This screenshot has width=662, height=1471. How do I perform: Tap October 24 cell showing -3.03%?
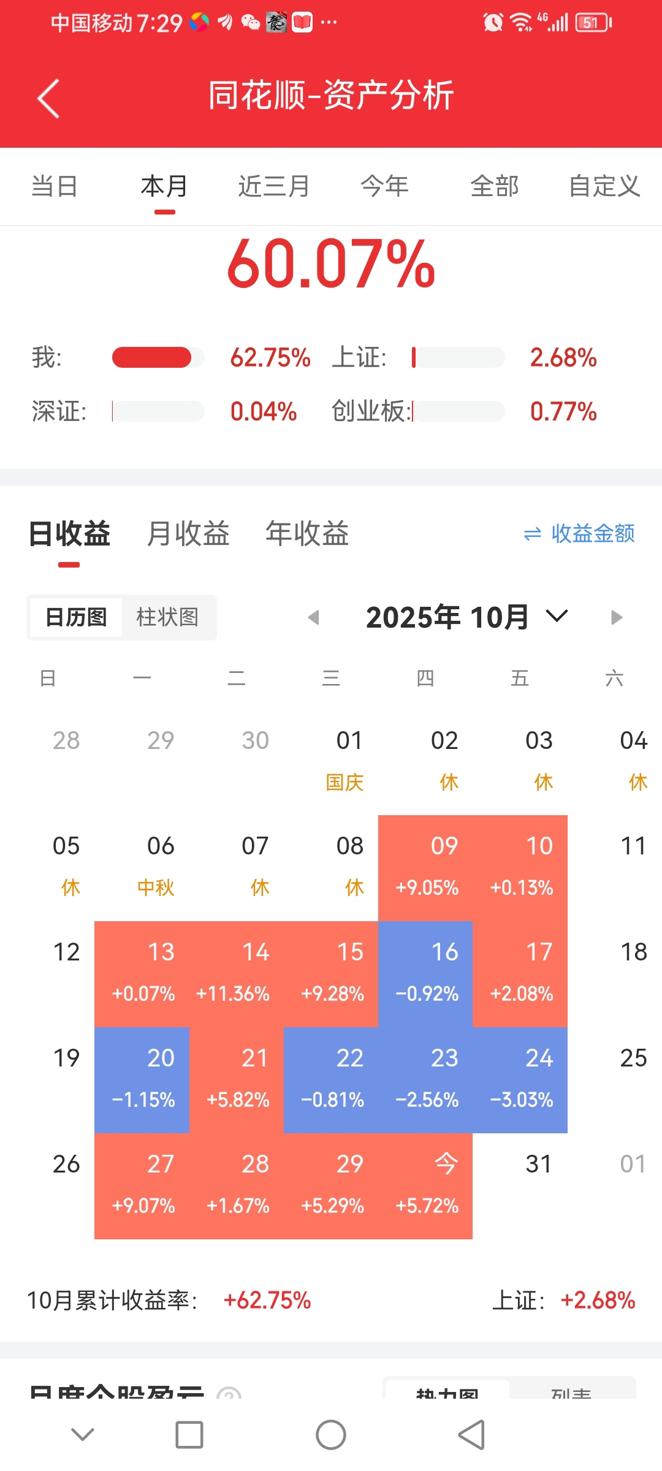(520, 1079)
